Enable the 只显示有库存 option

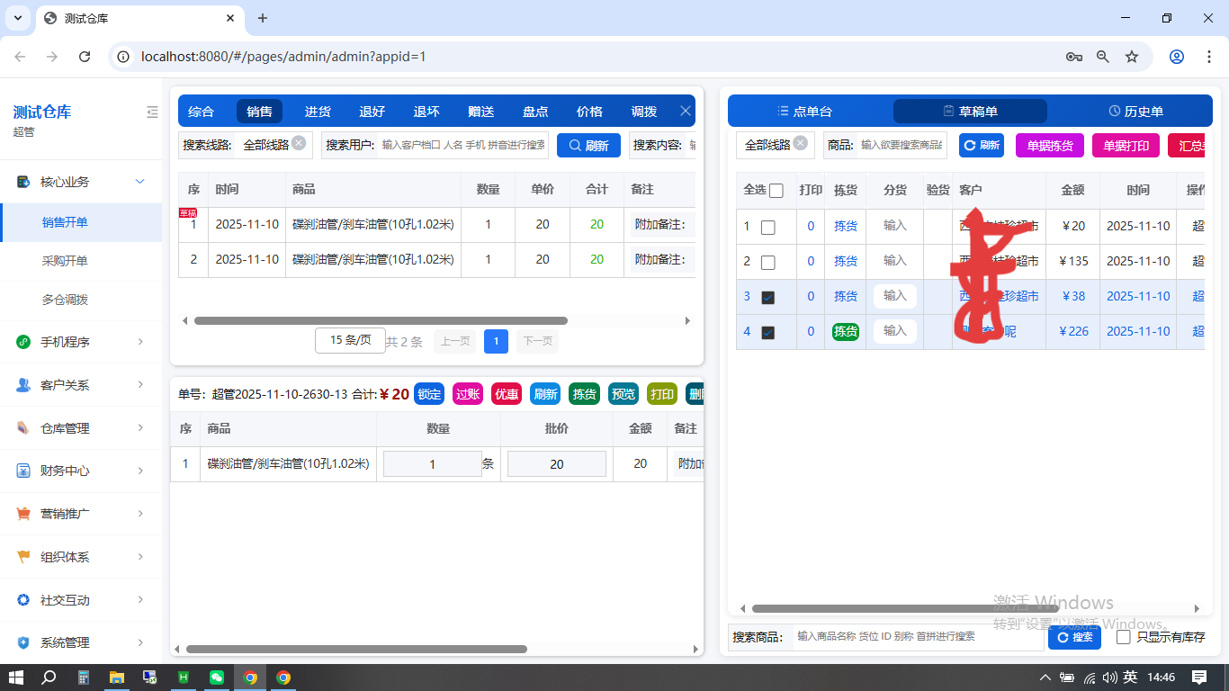1123,637
